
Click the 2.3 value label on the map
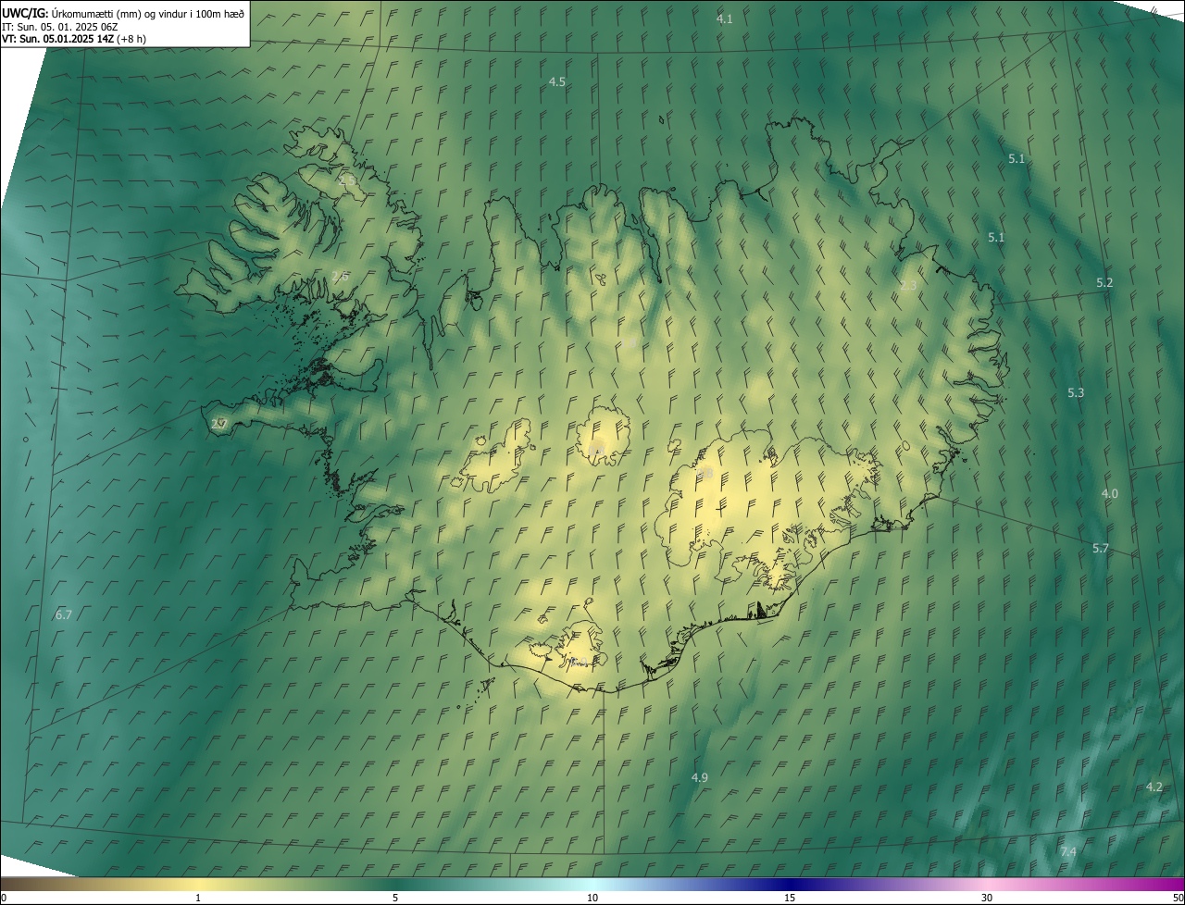pos(908,286)
